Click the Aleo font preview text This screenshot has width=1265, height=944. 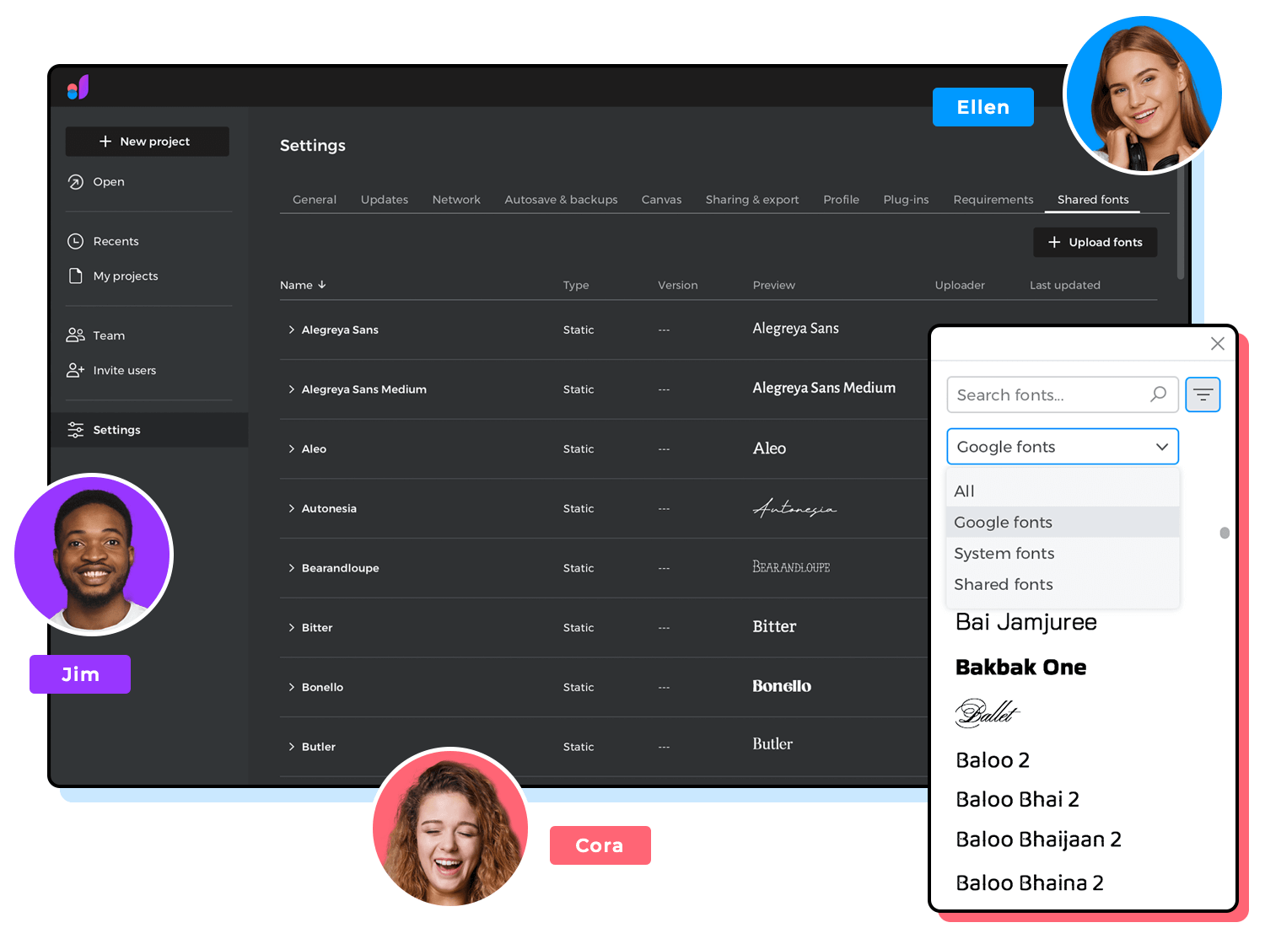click(769, 448)
